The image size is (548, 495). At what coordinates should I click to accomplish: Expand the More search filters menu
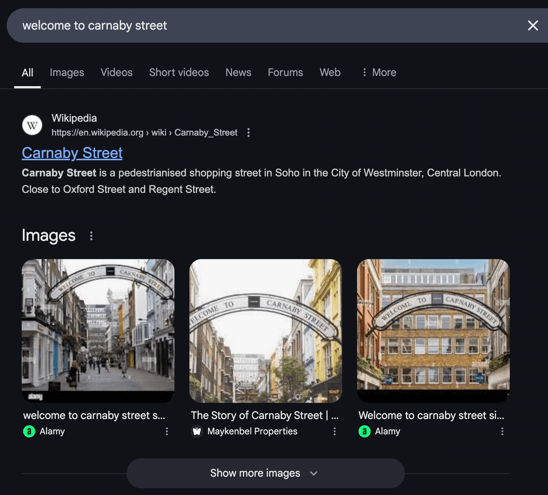[379, 72]
